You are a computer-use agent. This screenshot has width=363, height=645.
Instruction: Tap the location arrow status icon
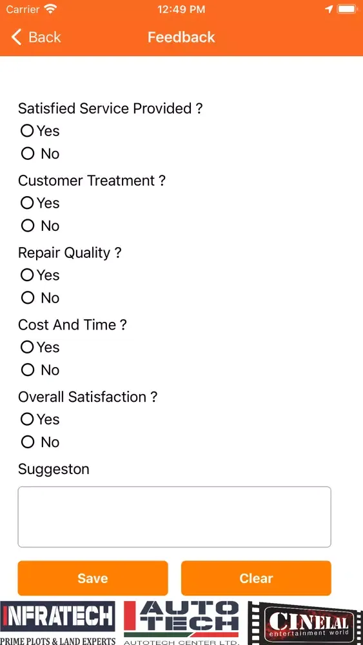click(328, 9)
